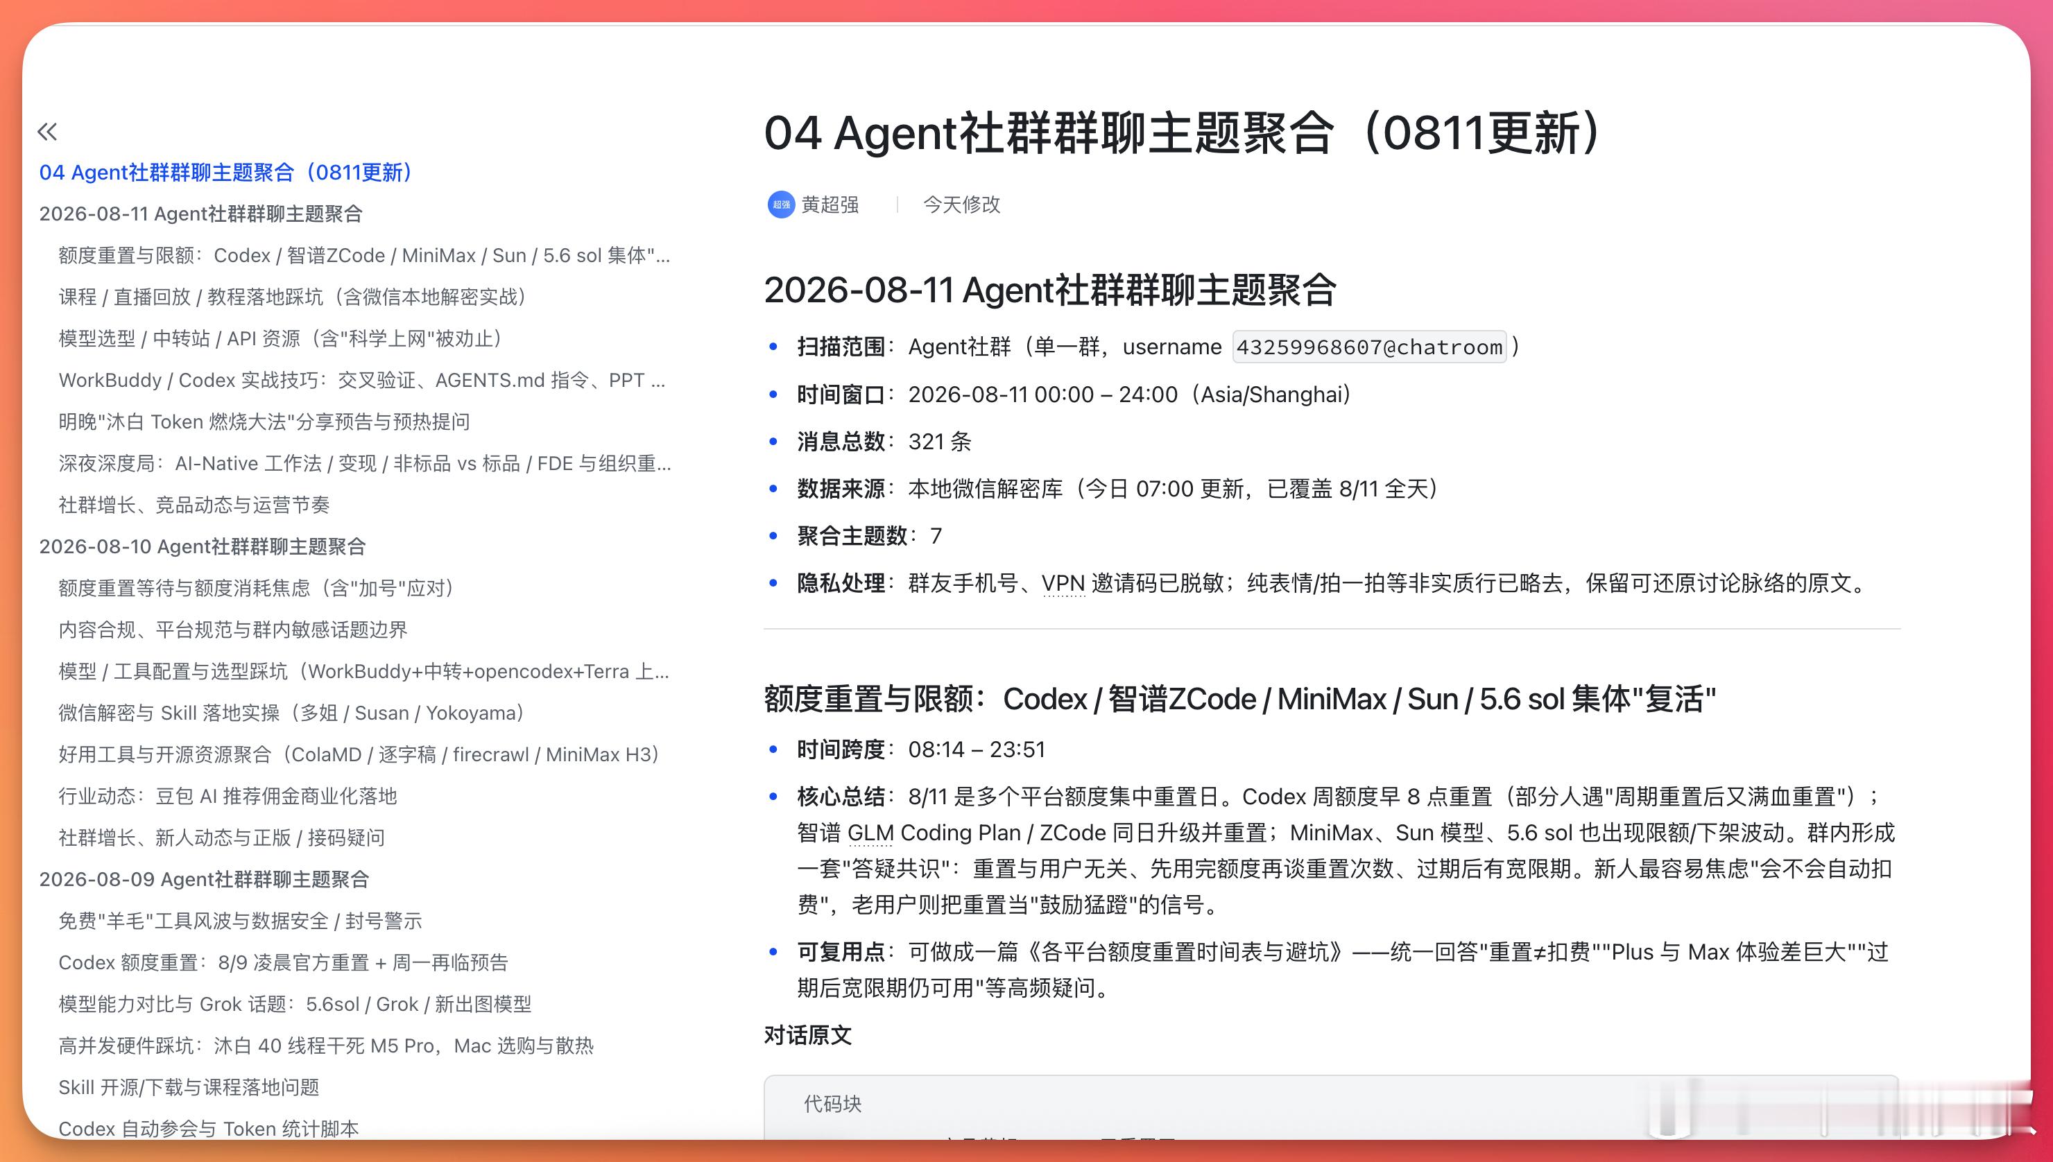Click the 时间窗口 bullet line
The image size is (2053, 1162).
point(1075,394)
